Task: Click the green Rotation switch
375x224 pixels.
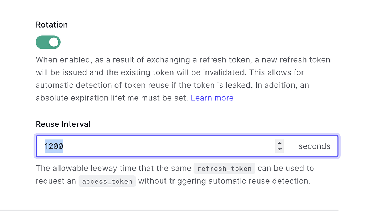Action: point(48,42)
